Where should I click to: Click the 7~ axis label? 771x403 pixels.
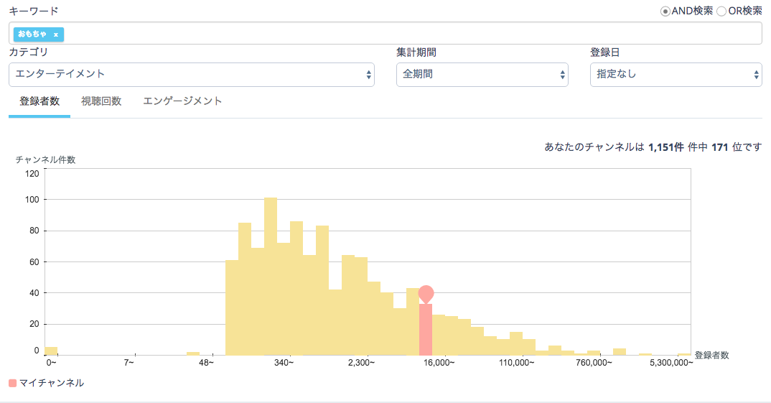pyautogui.click(x=128, y=363)
